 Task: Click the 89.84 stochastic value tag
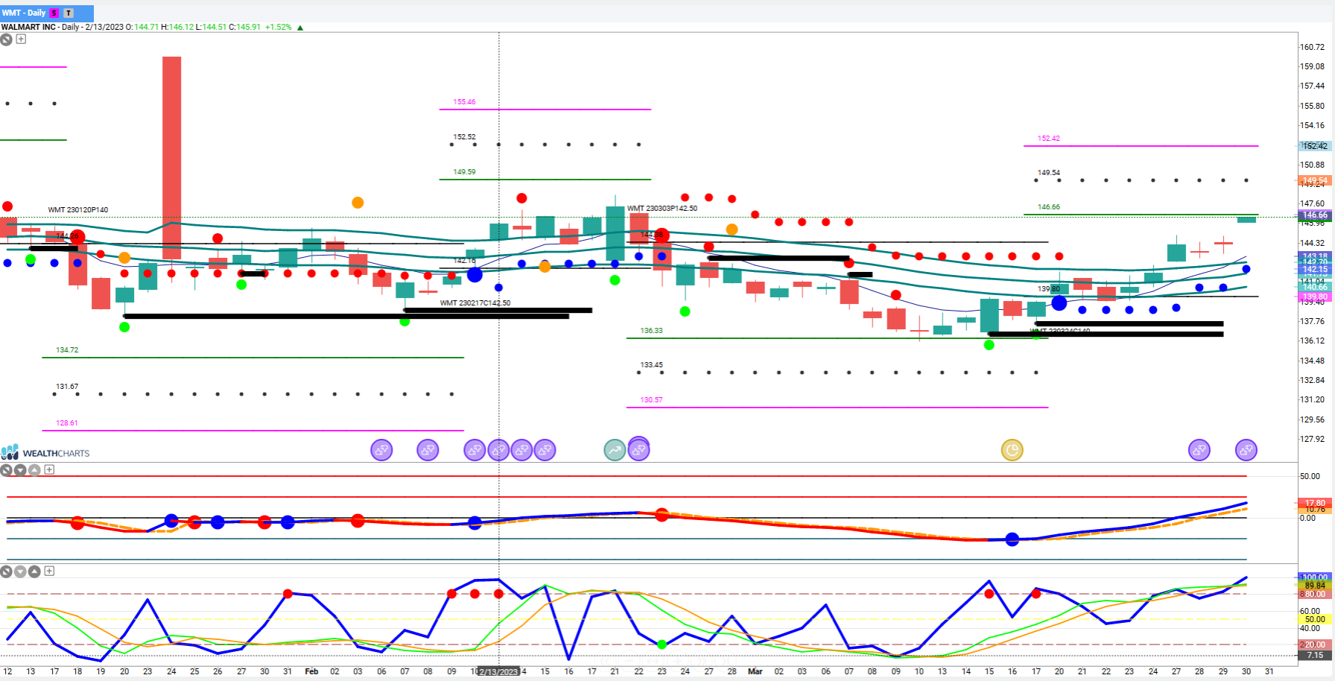[1315, 586]
